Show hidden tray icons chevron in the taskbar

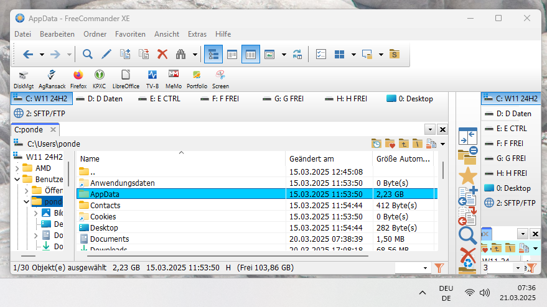pyautogui.click(x=423, y=293)
